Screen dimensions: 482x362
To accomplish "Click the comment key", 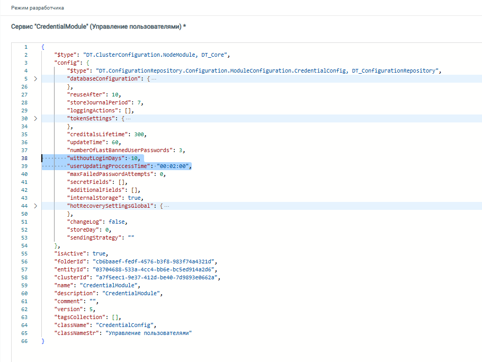I will (68, 302).
